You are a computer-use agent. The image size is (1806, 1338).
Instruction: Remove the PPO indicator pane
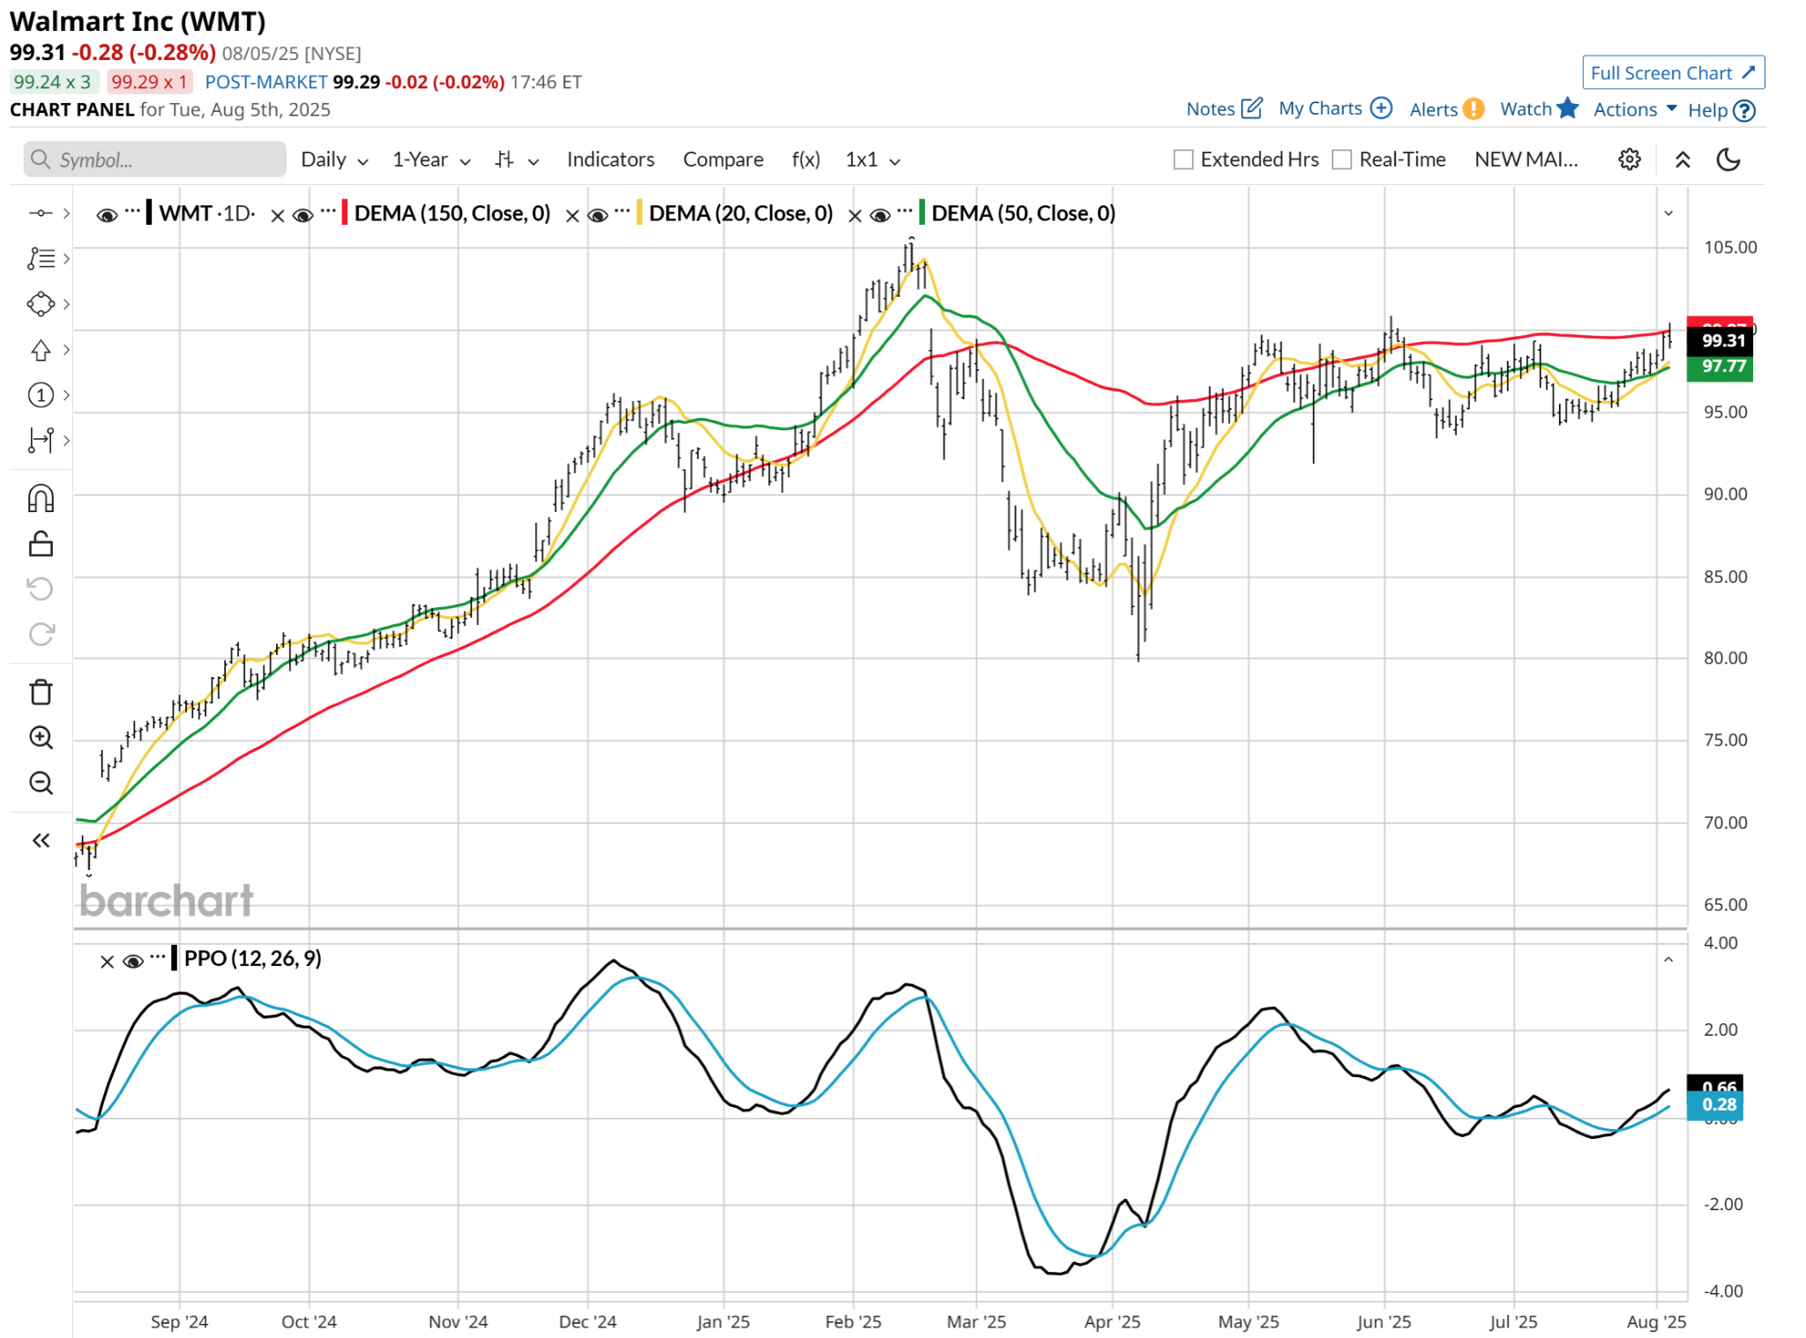coord(107,962)
